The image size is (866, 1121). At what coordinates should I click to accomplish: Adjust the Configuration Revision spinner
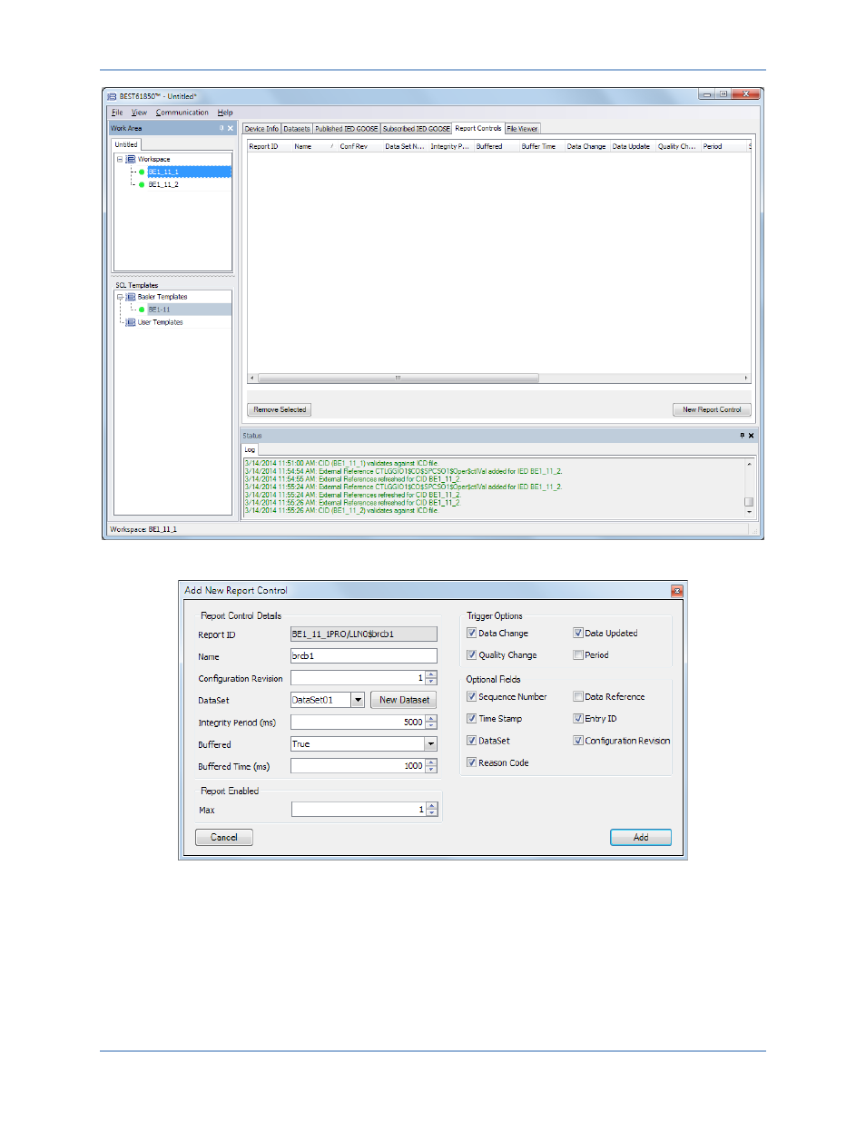pos(431,678)
